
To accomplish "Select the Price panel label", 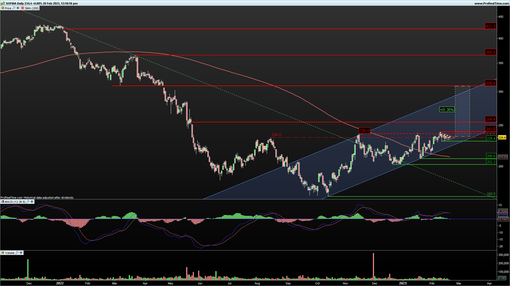I will point(8,8).
